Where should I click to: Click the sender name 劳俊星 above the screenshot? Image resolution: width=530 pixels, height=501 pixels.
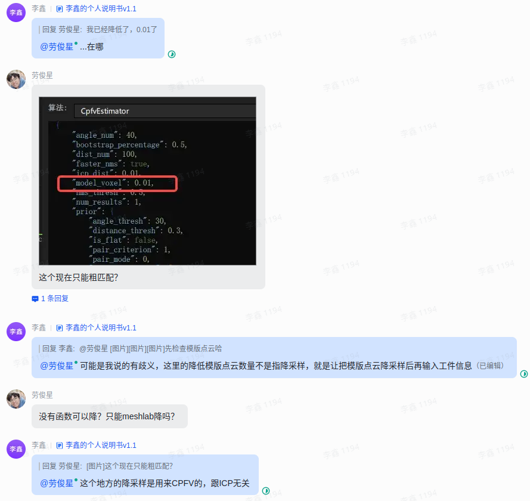point(42,76)
